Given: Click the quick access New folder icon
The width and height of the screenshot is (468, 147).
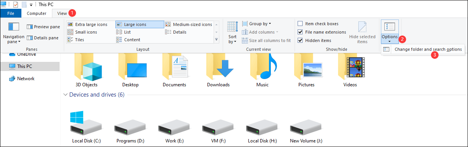Looking at the screenshot, I should point(24,5).
